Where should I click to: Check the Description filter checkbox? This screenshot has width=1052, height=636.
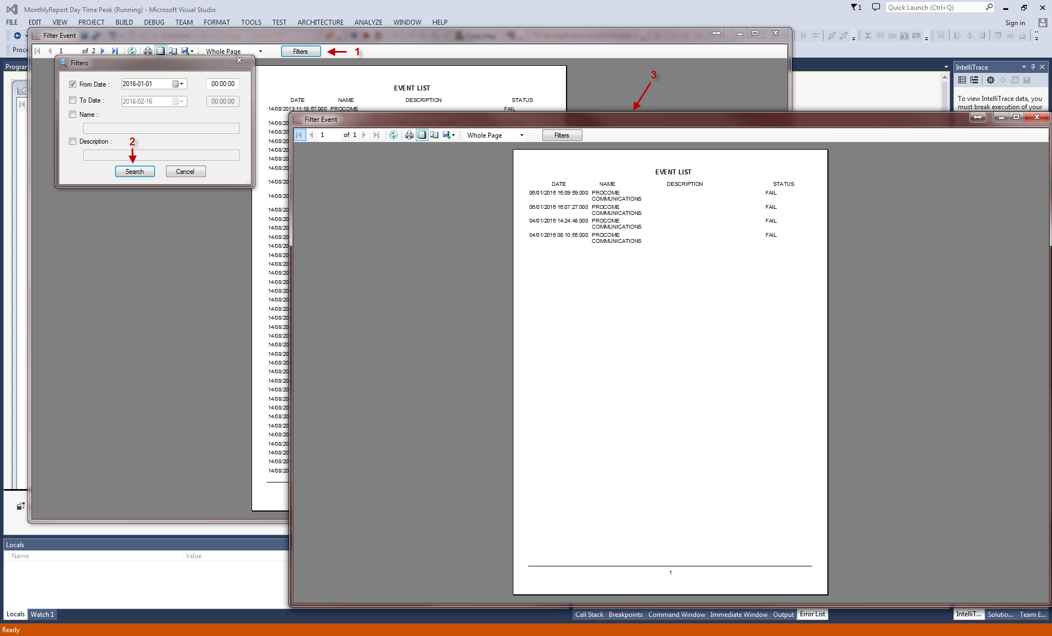[x=73, y=141]
